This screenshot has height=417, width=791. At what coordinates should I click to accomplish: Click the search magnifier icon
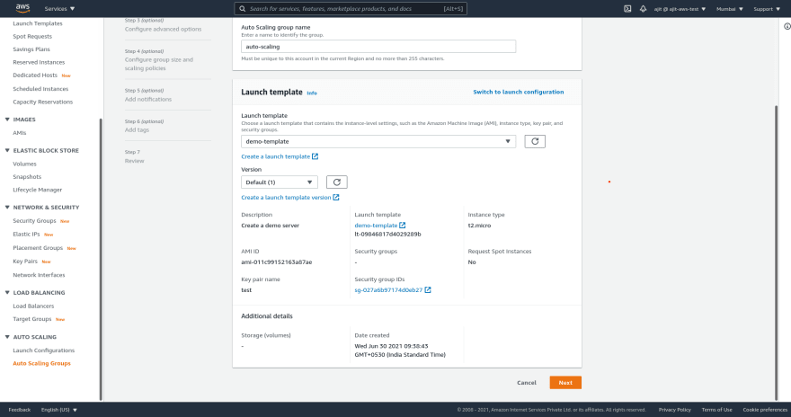pyautogui.click(x=242, y=9)
